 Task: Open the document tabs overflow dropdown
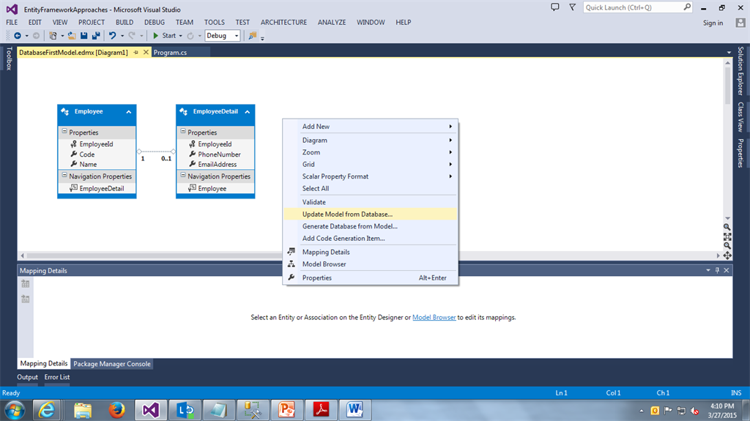[729, 52]
